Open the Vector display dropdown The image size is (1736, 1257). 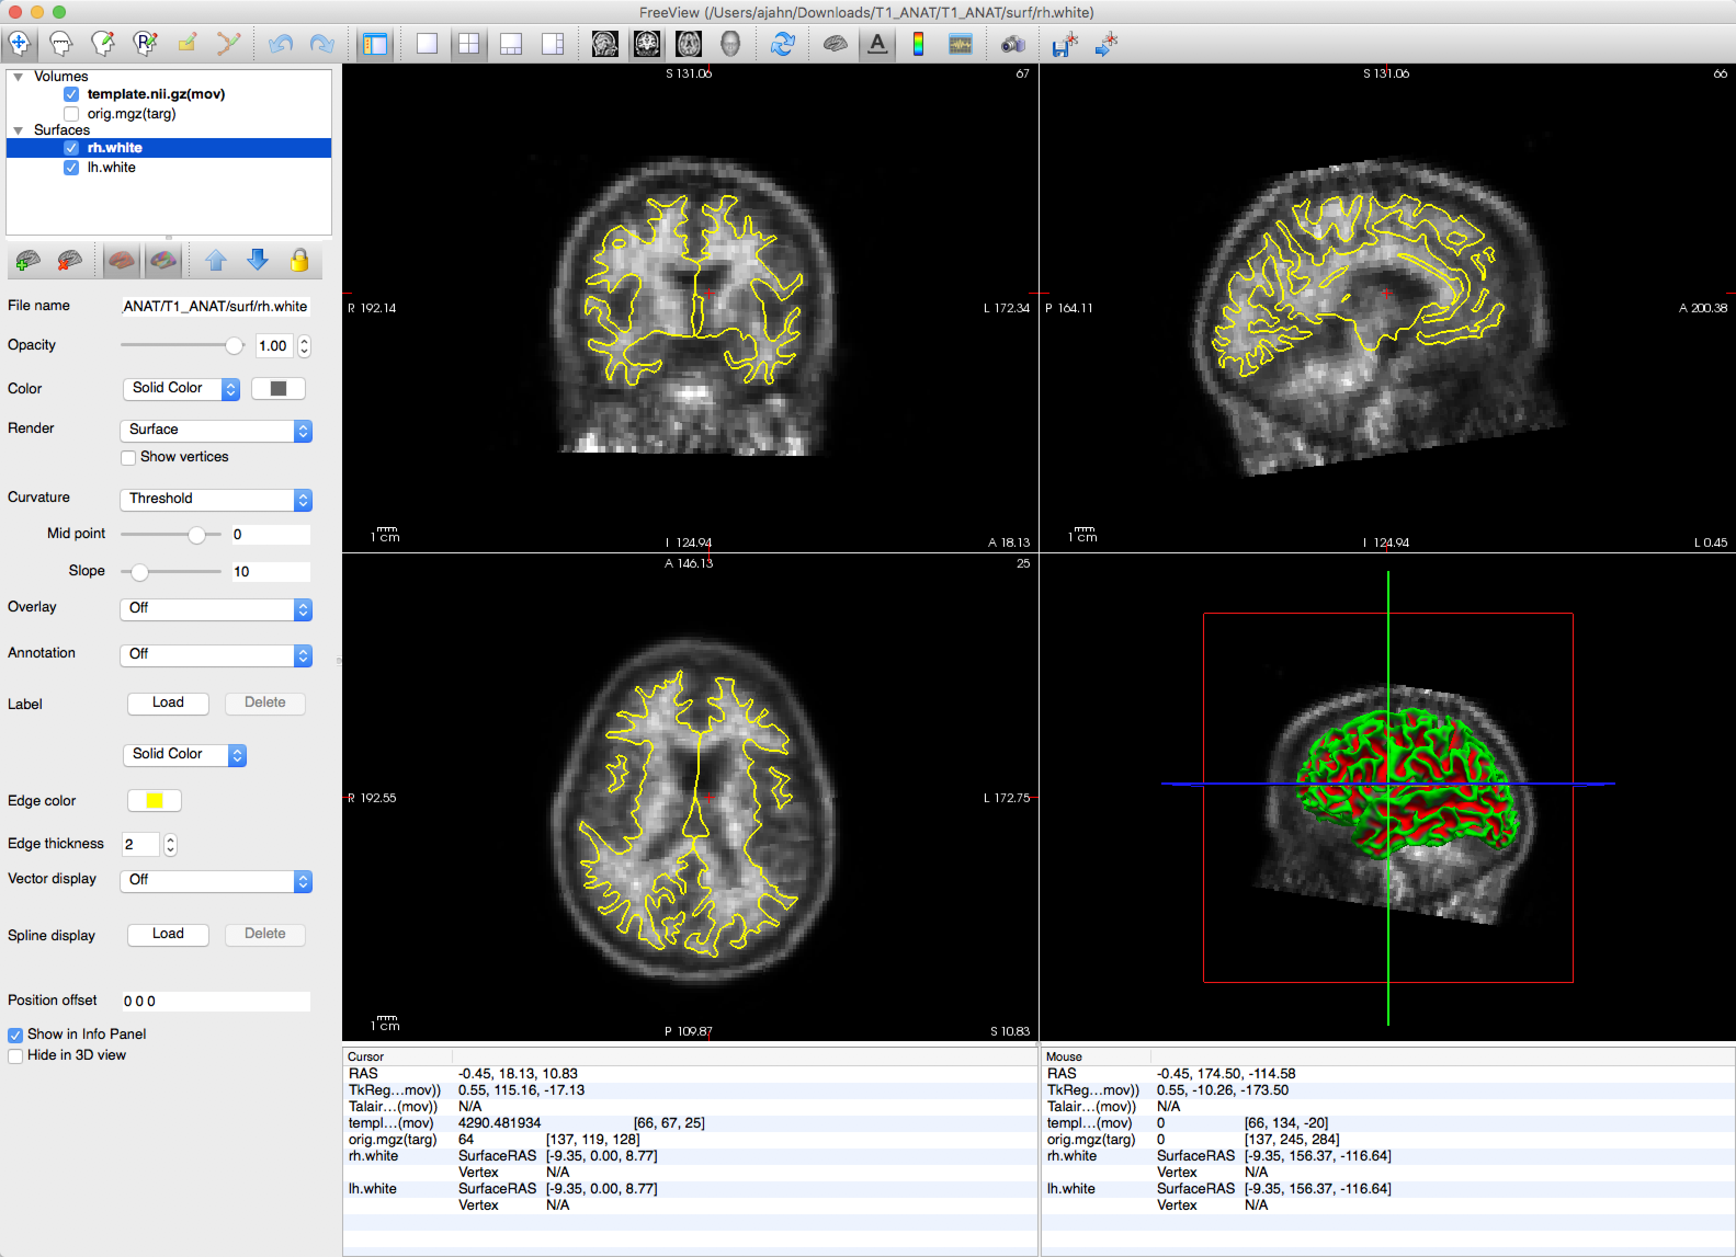pyautogui.click(x=216, y=881)
